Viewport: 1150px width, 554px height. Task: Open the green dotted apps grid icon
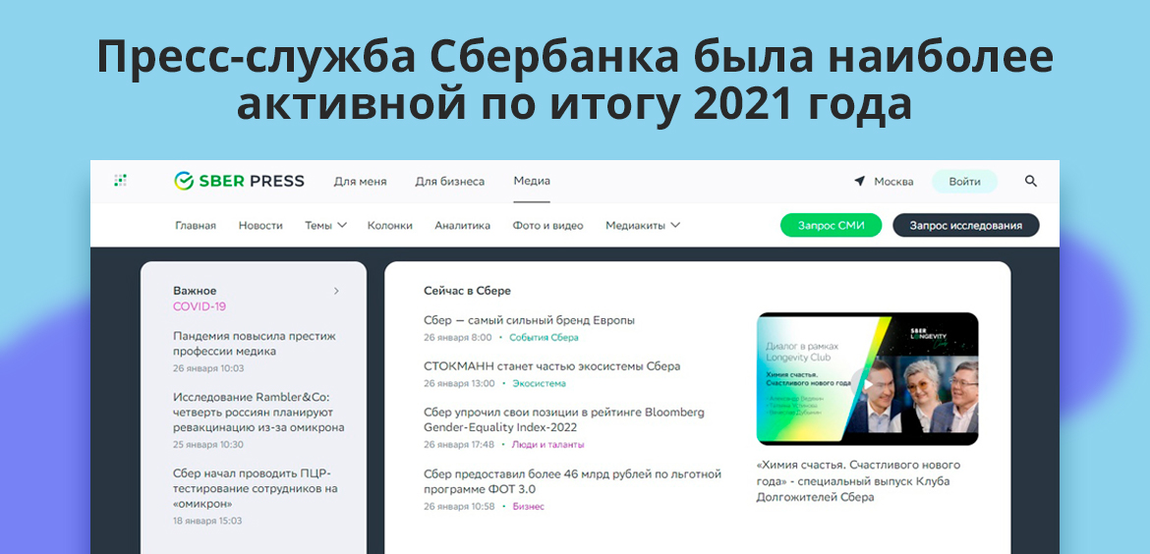(x=121, y=181)
